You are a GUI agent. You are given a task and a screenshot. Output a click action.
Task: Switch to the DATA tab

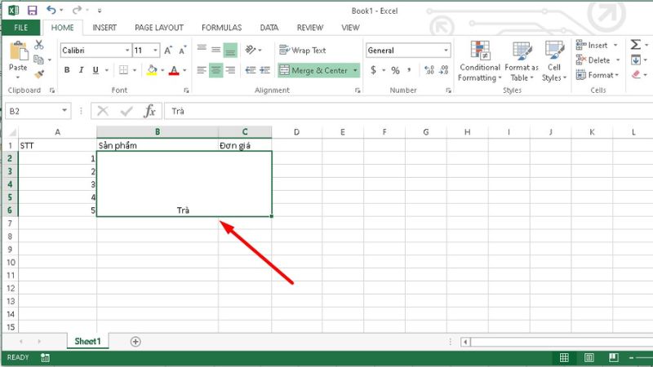click(269, 28)
